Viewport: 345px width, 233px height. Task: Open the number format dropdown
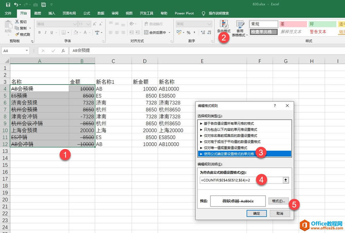point(209,24)
